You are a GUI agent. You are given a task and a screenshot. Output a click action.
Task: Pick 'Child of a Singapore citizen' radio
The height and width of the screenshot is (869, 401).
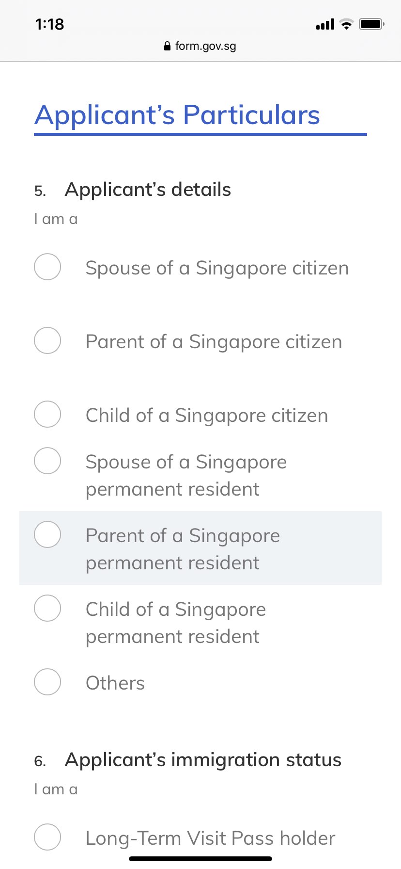47,414
